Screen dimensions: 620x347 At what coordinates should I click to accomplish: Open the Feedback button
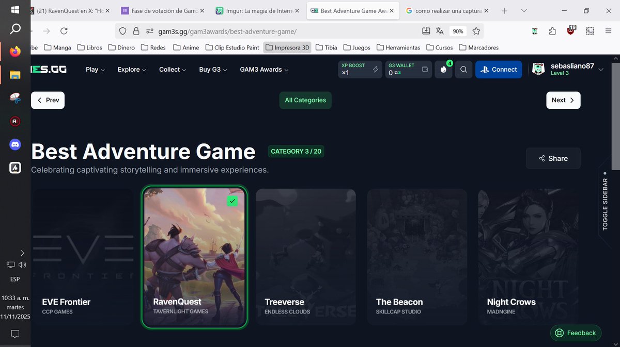pos(576,333)
